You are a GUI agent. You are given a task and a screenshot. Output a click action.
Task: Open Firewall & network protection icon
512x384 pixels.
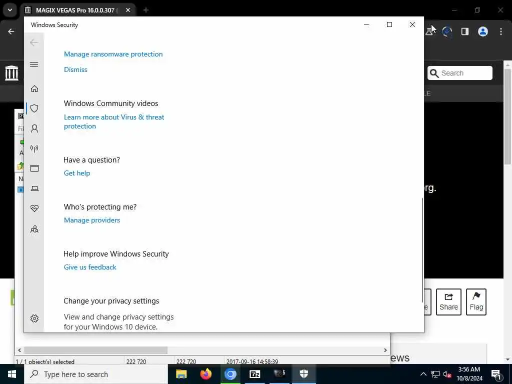pyautogui.click(x=34, y=148)
